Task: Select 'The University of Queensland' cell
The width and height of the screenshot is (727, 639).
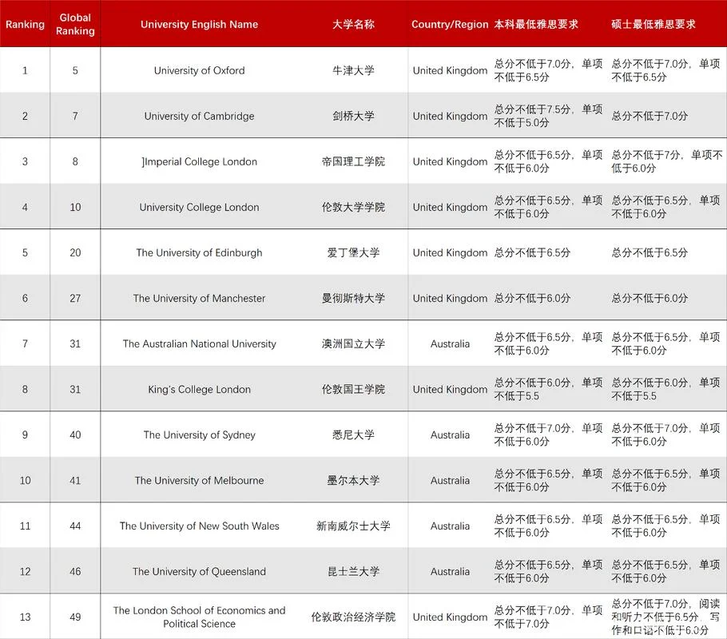Action: point(200,571)
